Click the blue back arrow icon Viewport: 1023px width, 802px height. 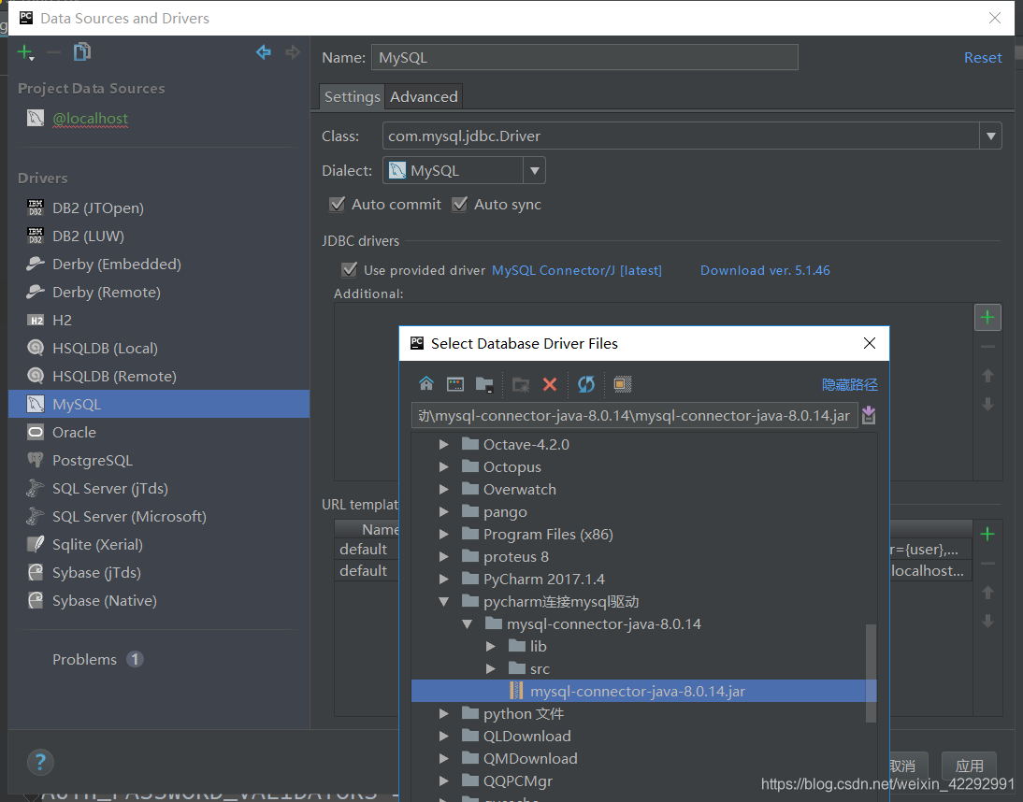pyautogui.click(x=264, y=52)
